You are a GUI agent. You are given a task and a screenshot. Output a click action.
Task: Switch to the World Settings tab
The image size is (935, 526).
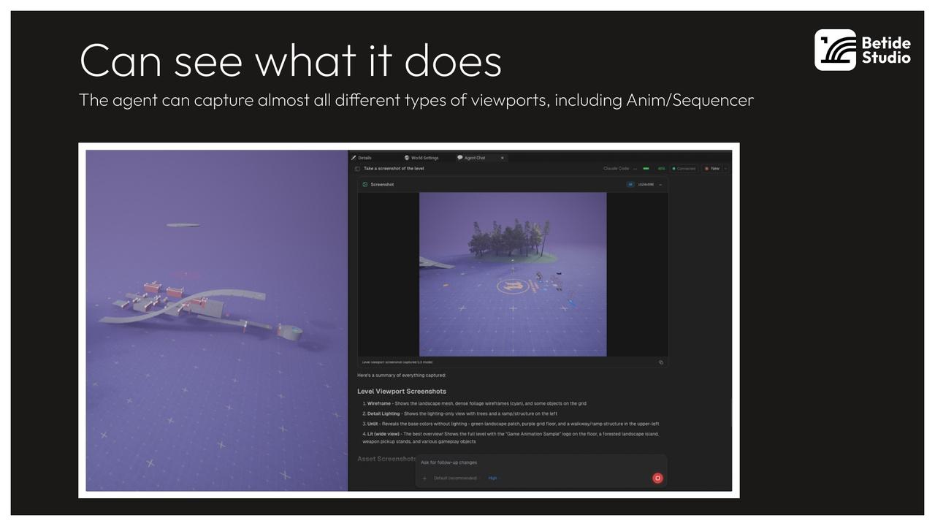tap(424, 158)
